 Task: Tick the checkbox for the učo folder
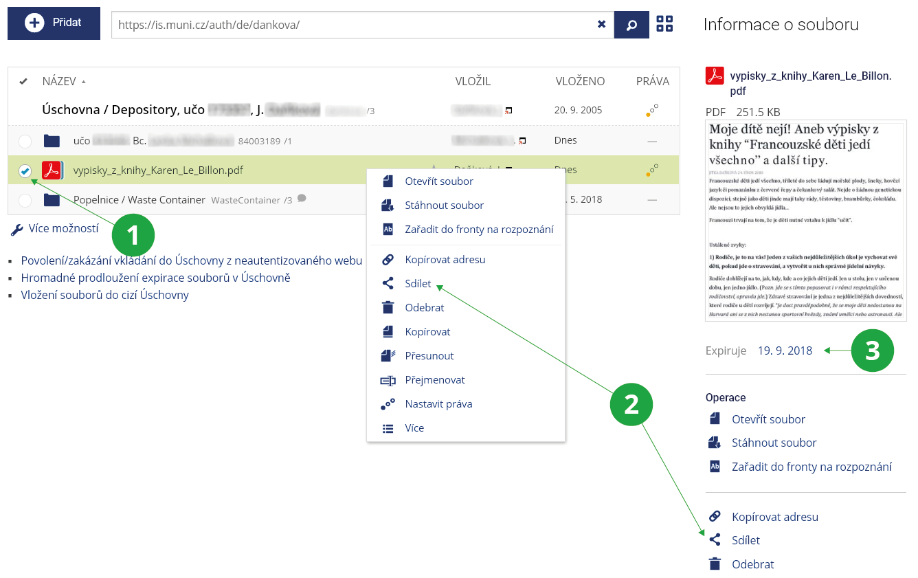25,142
